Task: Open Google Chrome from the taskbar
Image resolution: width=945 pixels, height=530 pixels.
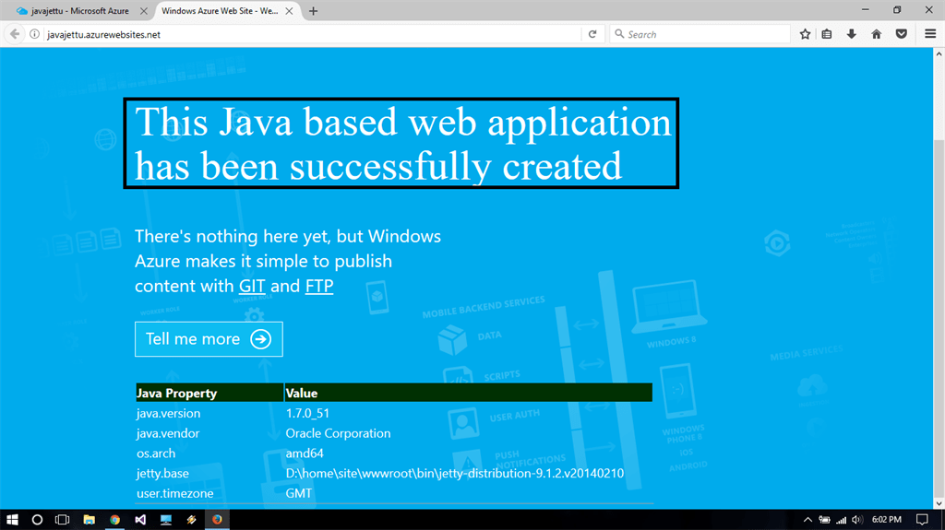Action: tap(114, 519)
